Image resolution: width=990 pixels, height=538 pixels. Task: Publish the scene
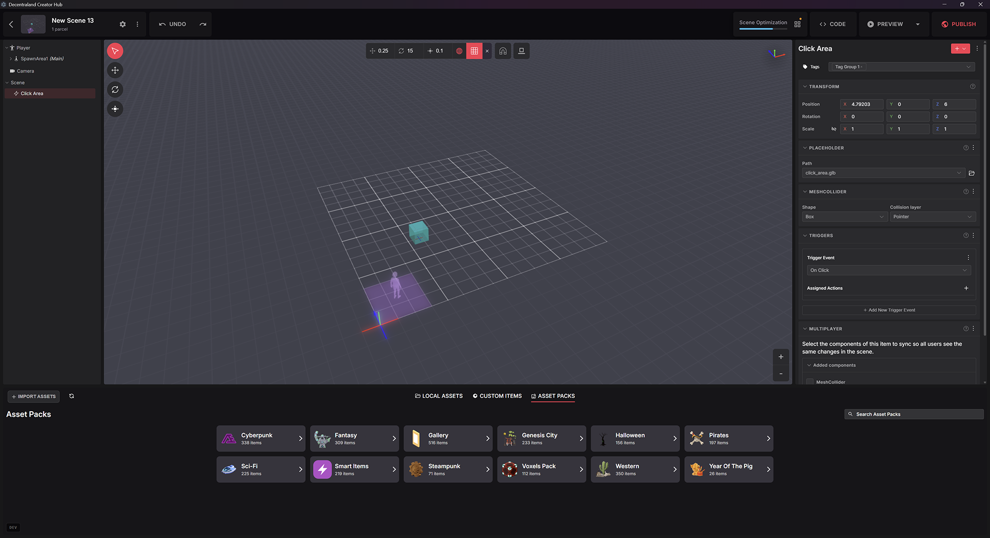click(x=959, y=24)
